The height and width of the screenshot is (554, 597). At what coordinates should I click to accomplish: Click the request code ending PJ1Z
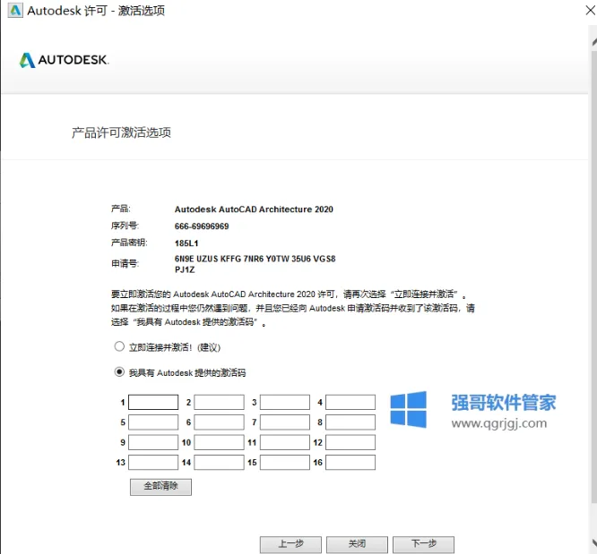(x=185, y=269)
